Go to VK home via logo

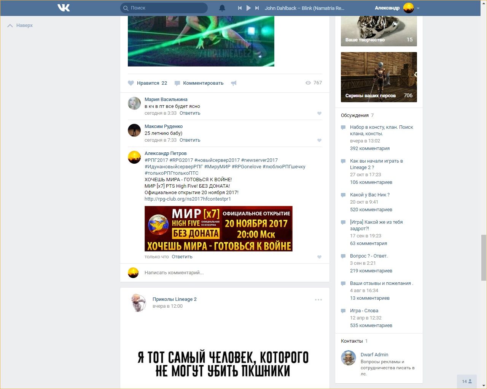click(x=64, y=8)
